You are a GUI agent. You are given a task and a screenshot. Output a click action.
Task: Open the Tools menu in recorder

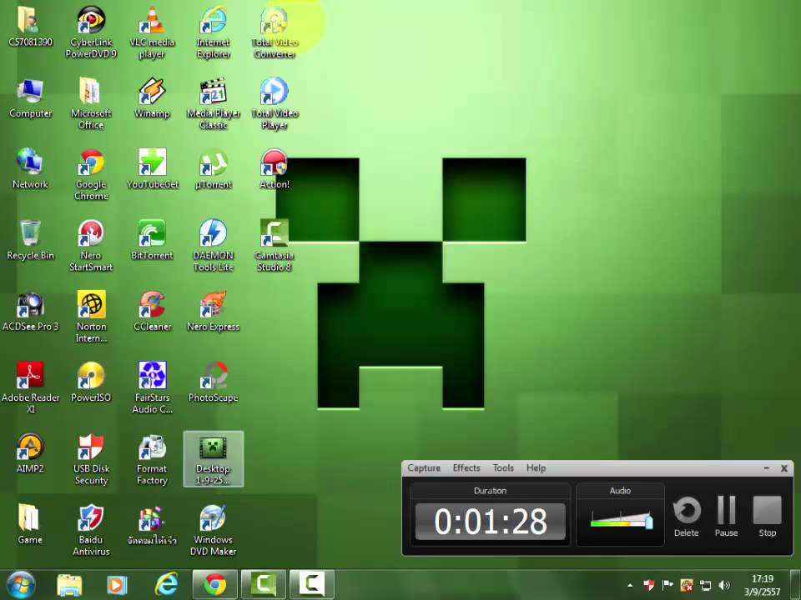[x=503, y=467]
